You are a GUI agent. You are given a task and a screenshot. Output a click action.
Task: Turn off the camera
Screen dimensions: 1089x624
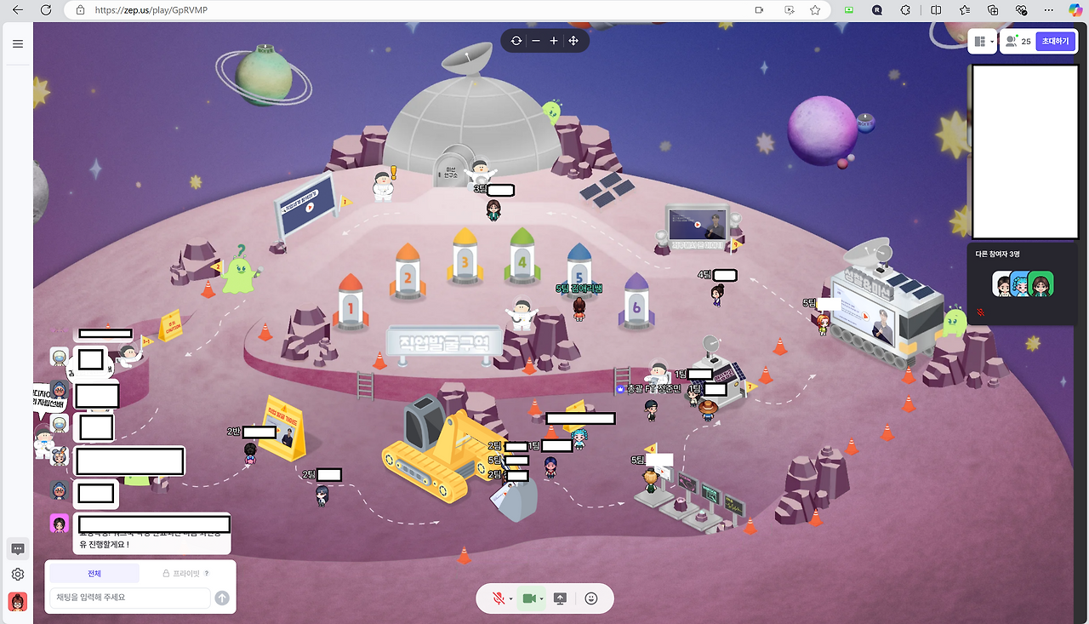(528, 598)
